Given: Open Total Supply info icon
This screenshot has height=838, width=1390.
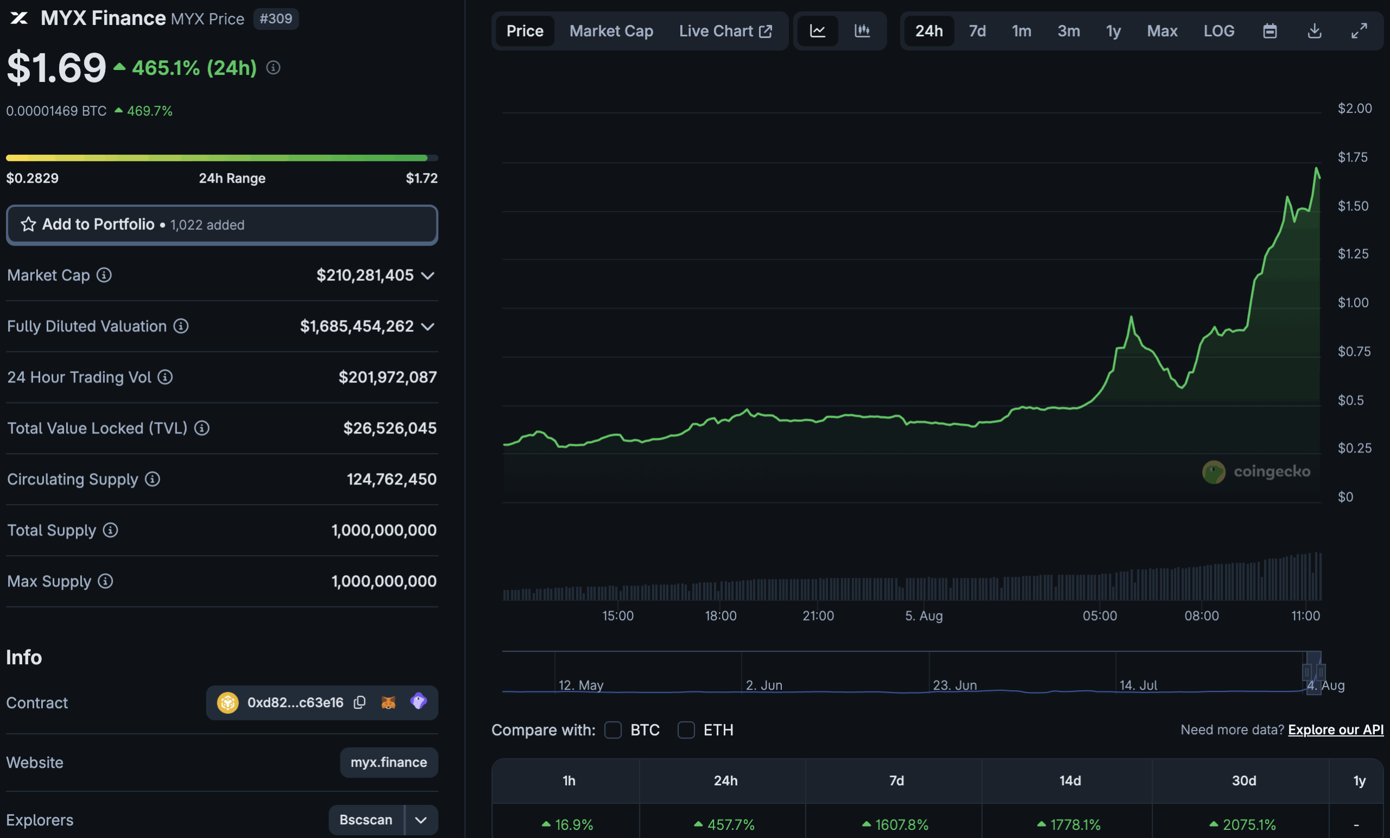Looking at the screenshot, I should click(x=110, y=530).
